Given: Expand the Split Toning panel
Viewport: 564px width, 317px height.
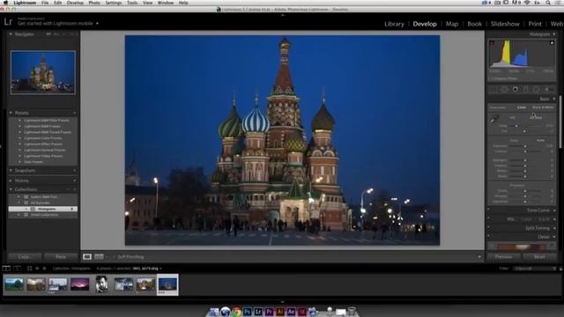Looking at the screenshot, I should [554, 228].
